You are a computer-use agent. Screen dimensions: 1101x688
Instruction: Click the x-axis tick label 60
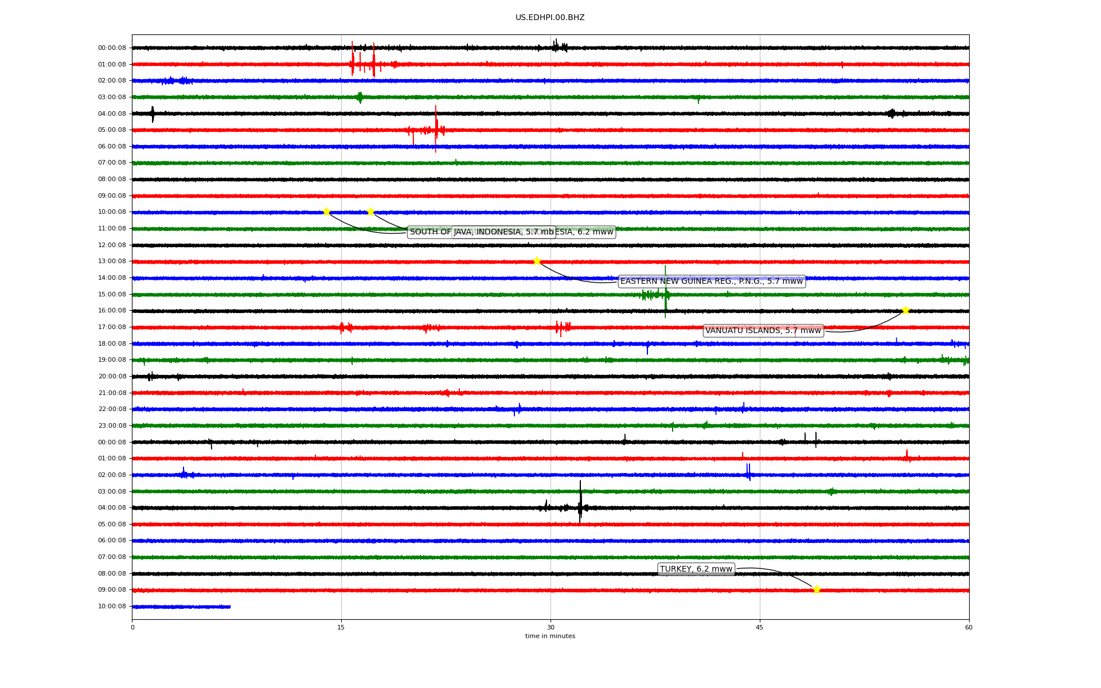click(x=969, y=627)
